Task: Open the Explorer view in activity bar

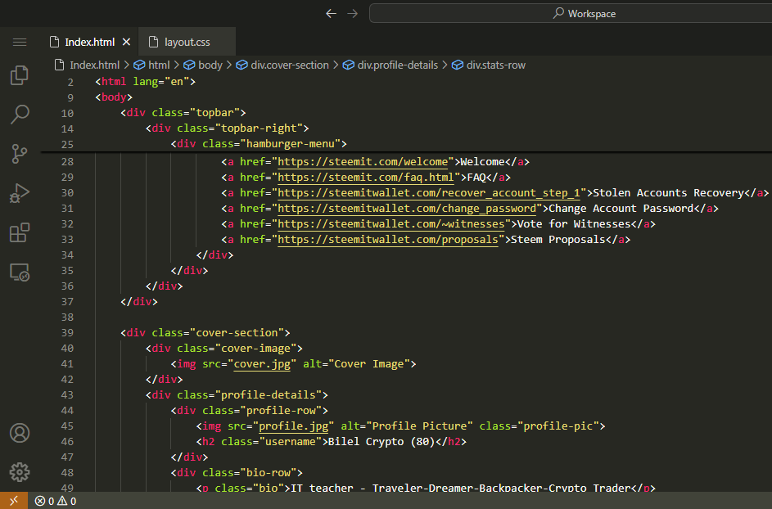Action: [20, 76]
